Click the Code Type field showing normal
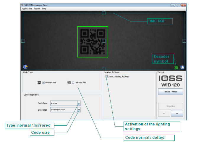Viewport: 204px width, 145px height. click(64, 103)
